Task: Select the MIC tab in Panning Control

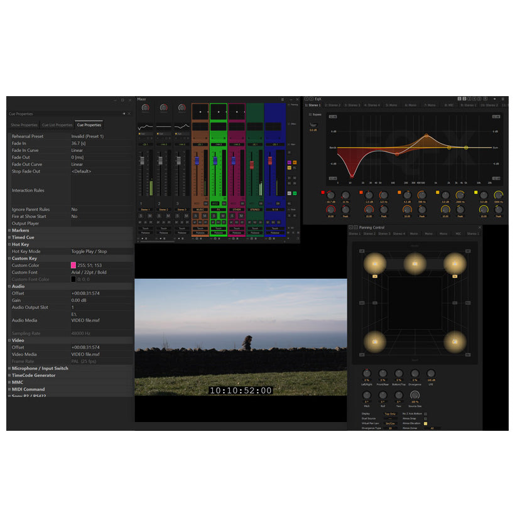Action: pos(458,234)
